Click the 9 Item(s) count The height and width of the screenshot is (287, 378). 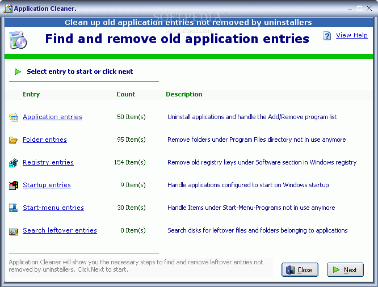[x=133, y=185]
